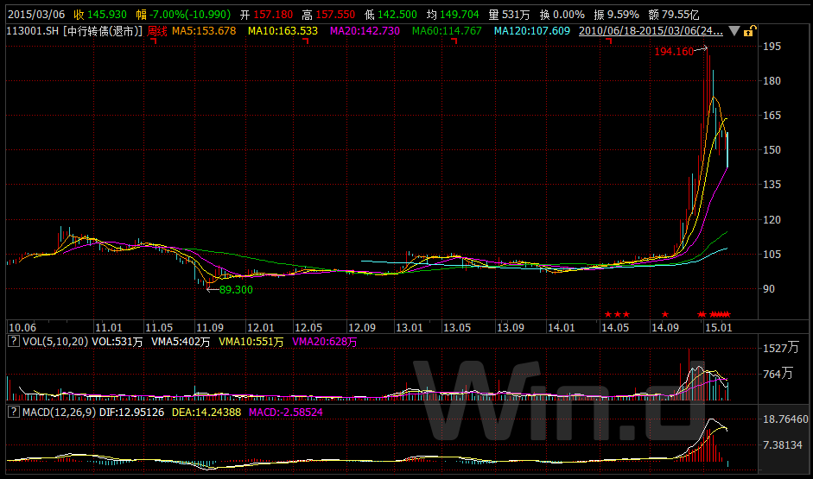Image resolution: width=813 pixels, height=479 pixels.
Task: Click the 89.300 low price marker
Action: coord(236,289)
